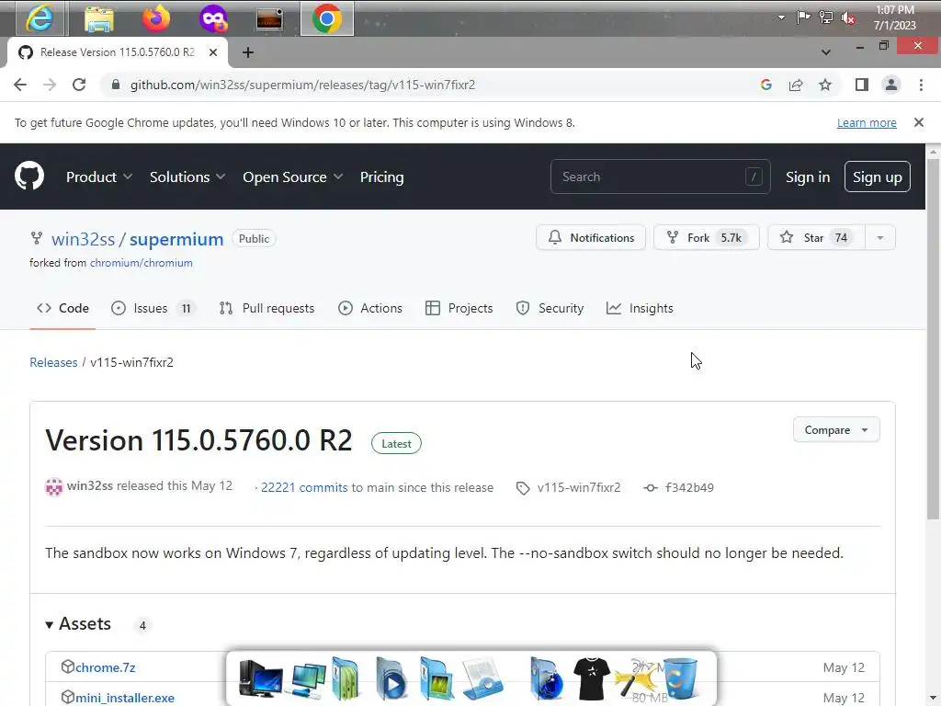Open the Pricing page
This screenshot has width=941, height=706.
pos(381,177)
